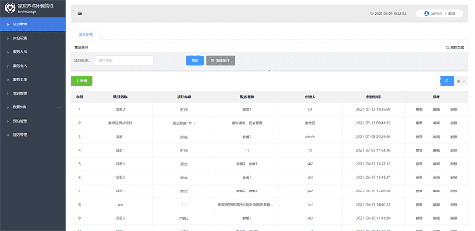This screenshot has width=475, height=231.
Task: Click the ww project name cell
Action: [x=121, y=205]
